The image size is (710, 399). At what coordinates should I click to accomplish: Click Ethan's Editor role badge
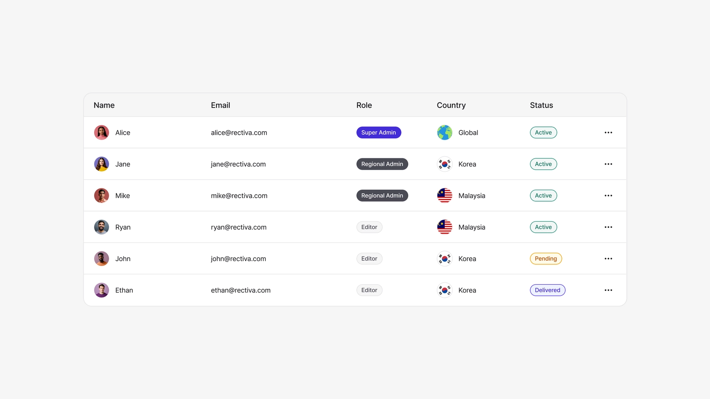pos(369,290)
